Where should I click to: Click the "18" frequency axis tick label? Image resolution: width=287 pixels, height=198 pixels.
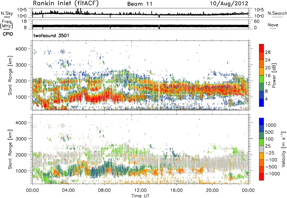[x=24, y=21]
